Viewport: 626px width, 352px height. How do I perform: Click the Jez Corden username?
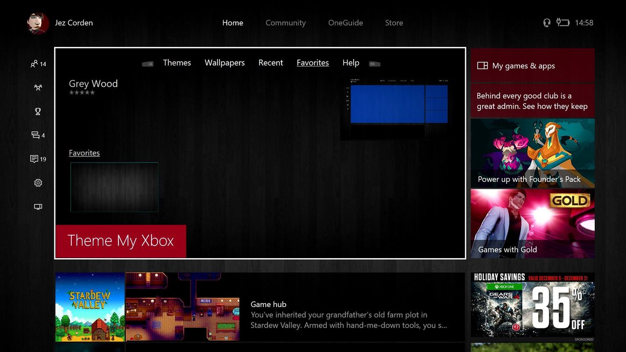tap(74, 23)
